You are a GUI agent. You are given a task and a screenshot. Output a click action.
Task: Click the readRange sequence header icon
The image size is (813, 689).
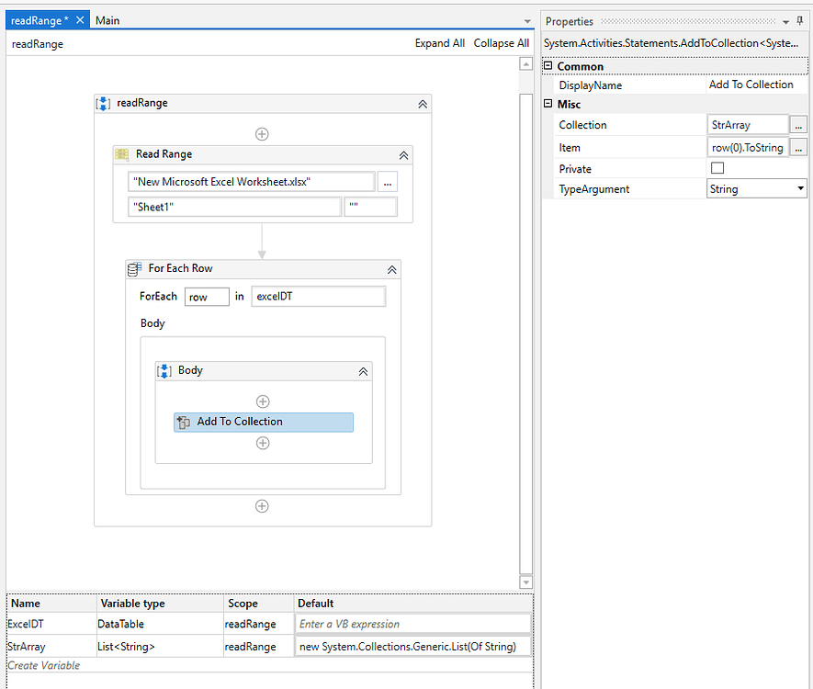(x=103, y=103)
